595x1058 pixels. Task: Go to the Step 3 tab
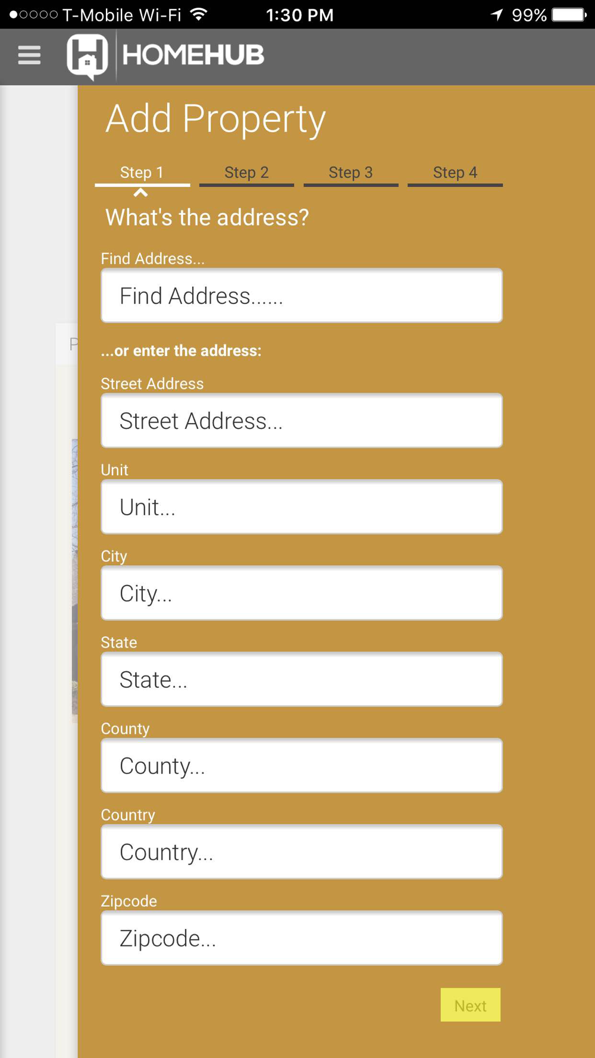click(351, 173)
